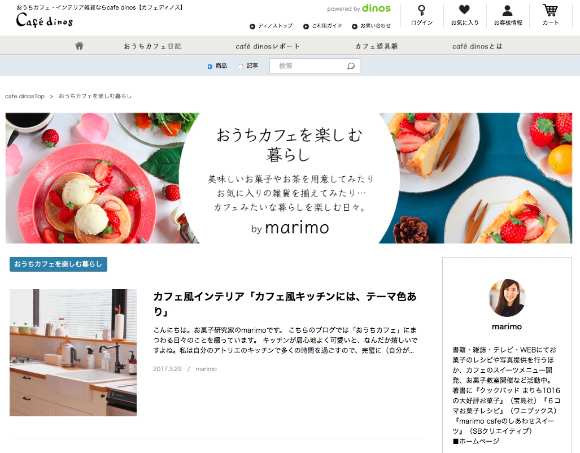Image resolution: width=580 pixels, height=453 pixels.
Task: Open the café dinosとは menu
Action: click(x=478, y=45)
